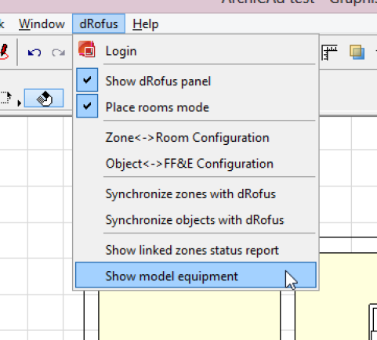Image resolution: width=377 pixels, height=340 pixels.
Task: Click the red pen icon in toolbar
Action: click(x=4, y=52)
